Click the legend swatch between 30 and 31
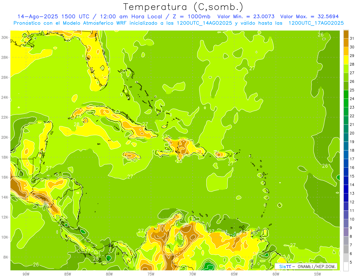 (x=346, y=43)
